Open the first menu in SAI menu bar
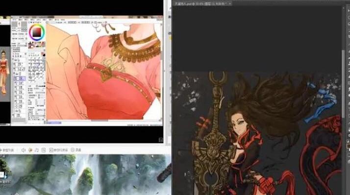The image size is (350, 195). point(15,20)
